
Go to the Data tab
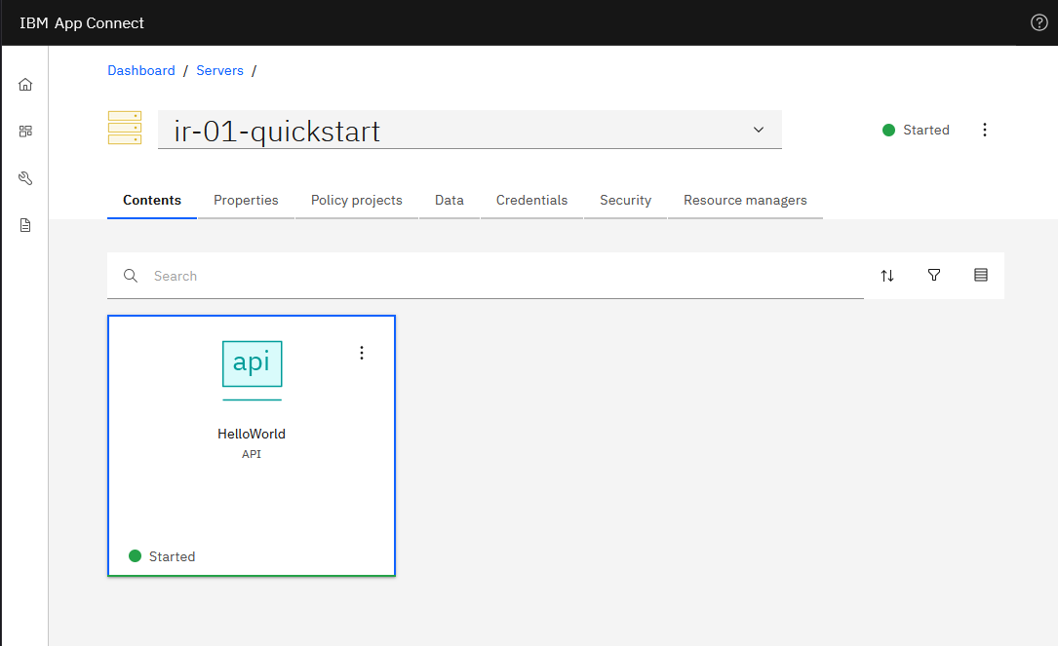[450, 201]
